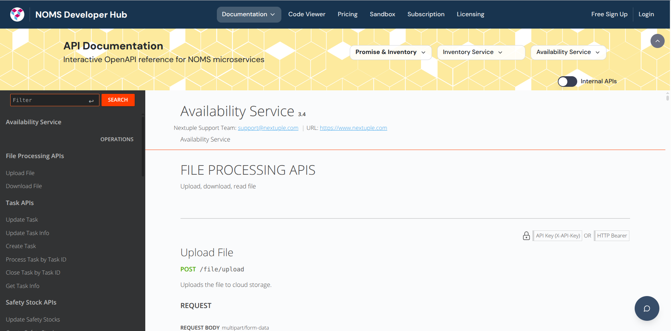Open Get Task Info in the sidebar
Screen dimensions: 671x331
(23, 286)
